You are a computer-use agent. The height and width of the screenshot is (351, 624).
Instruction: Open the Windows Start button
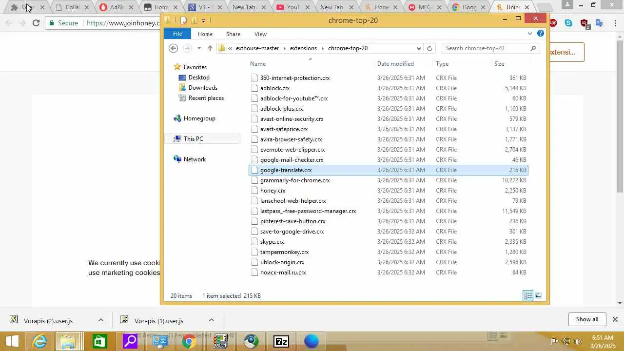[x=12, y=341]
